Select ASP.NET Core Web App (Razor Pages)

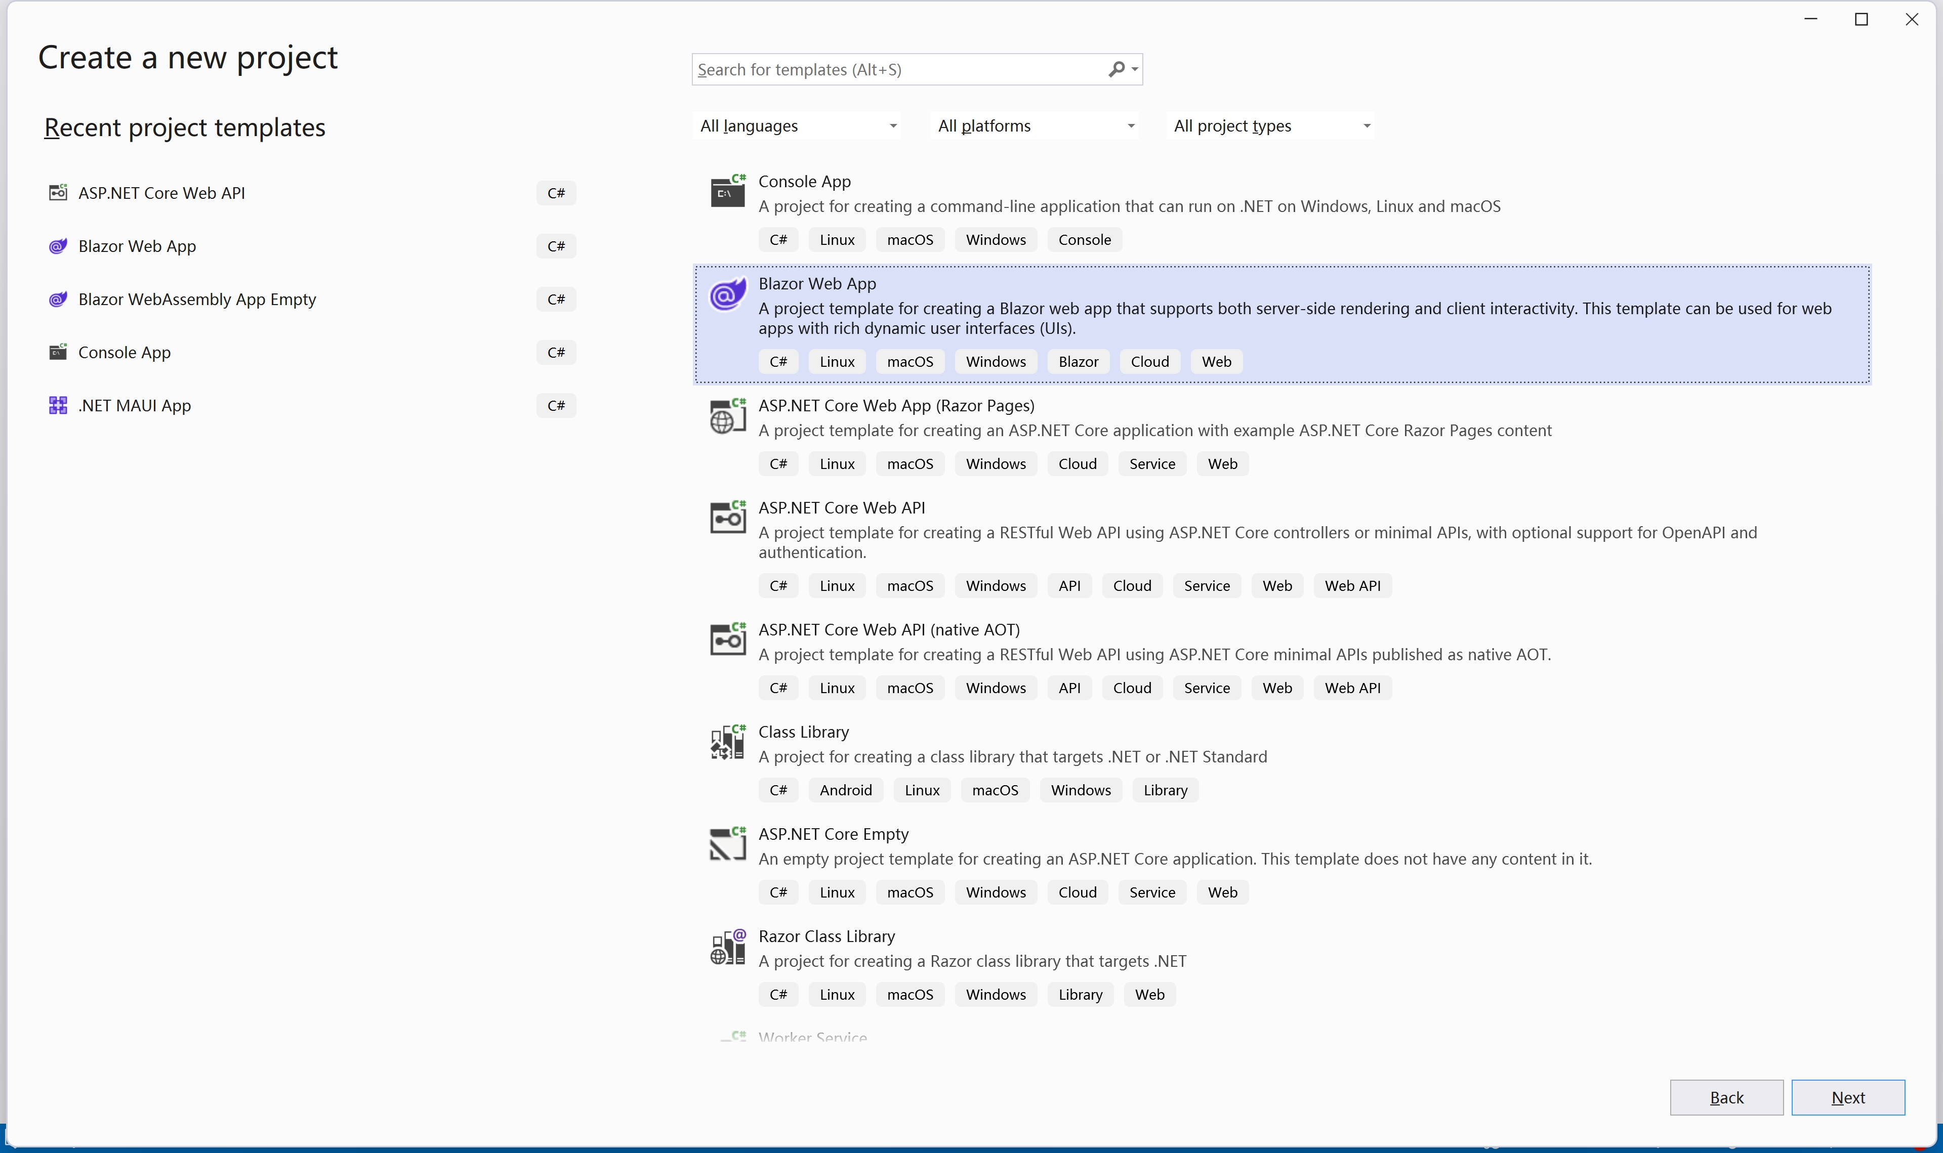coord(896,406)
